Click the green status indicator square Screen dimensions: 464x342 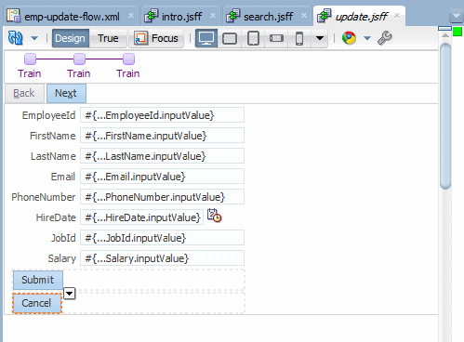(x=457, y=32)
